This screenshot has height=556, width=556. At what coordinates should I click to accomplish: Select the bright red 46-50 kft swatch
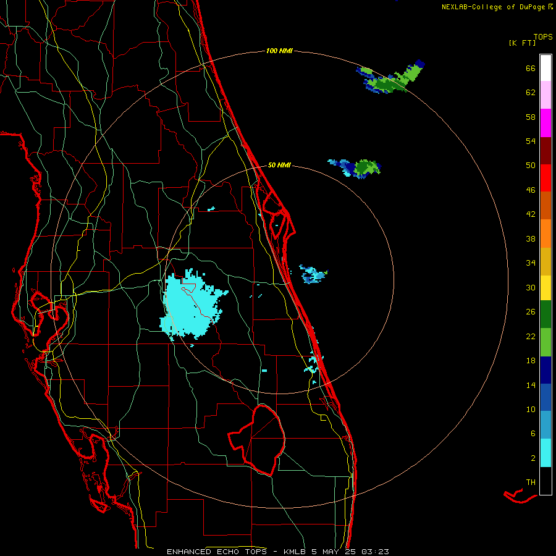[x=545, y=179]
